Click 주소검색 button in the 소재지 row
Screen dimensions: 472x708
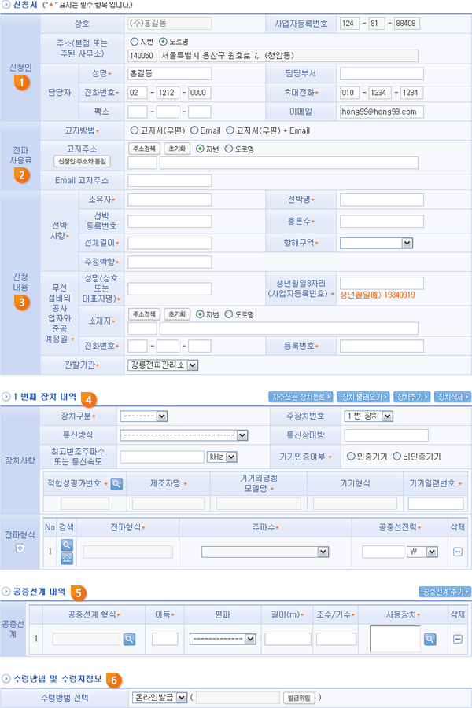pos(144,315)
